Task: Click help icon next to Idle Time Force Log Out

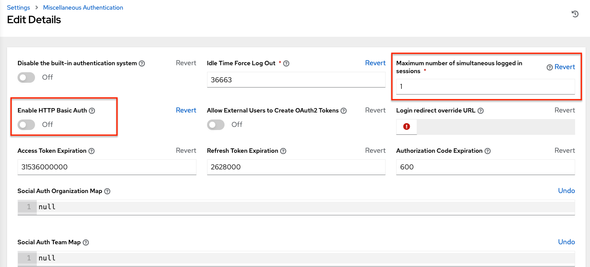Action: click(286, 63)
